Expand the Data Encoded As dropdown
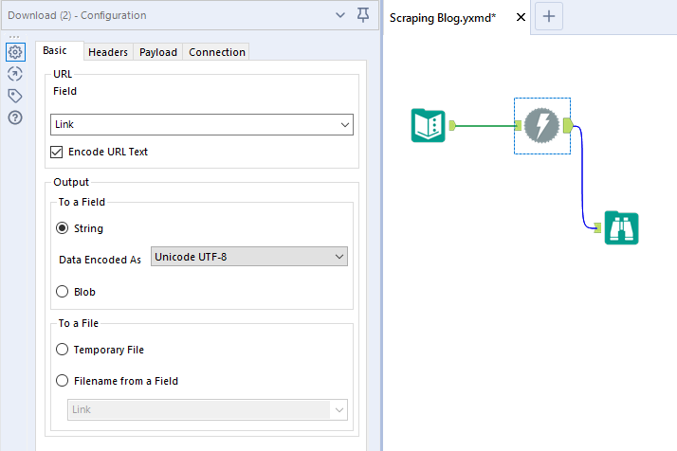The height and width of the screenshot is (451, 677). pyautogui.click(x=248, y=257)
